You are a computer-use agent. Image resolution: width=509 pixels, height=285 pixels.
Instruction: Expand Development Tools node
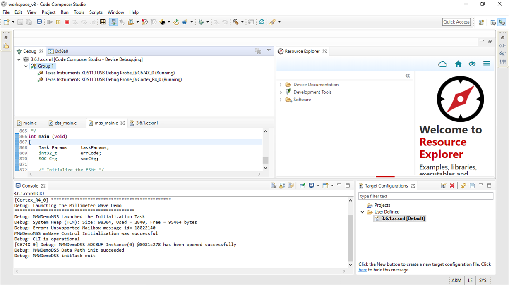tap(281, 92)
